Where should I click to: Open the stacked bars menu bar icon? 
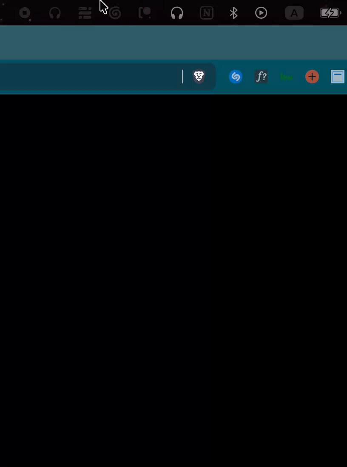click(x=85, y=13)
